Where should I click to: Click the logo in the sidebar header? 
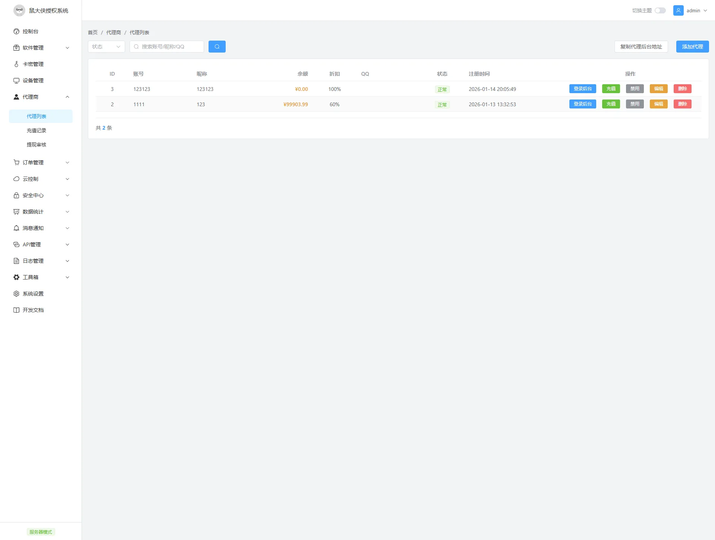pyautogui.click(x=19, y=10)
